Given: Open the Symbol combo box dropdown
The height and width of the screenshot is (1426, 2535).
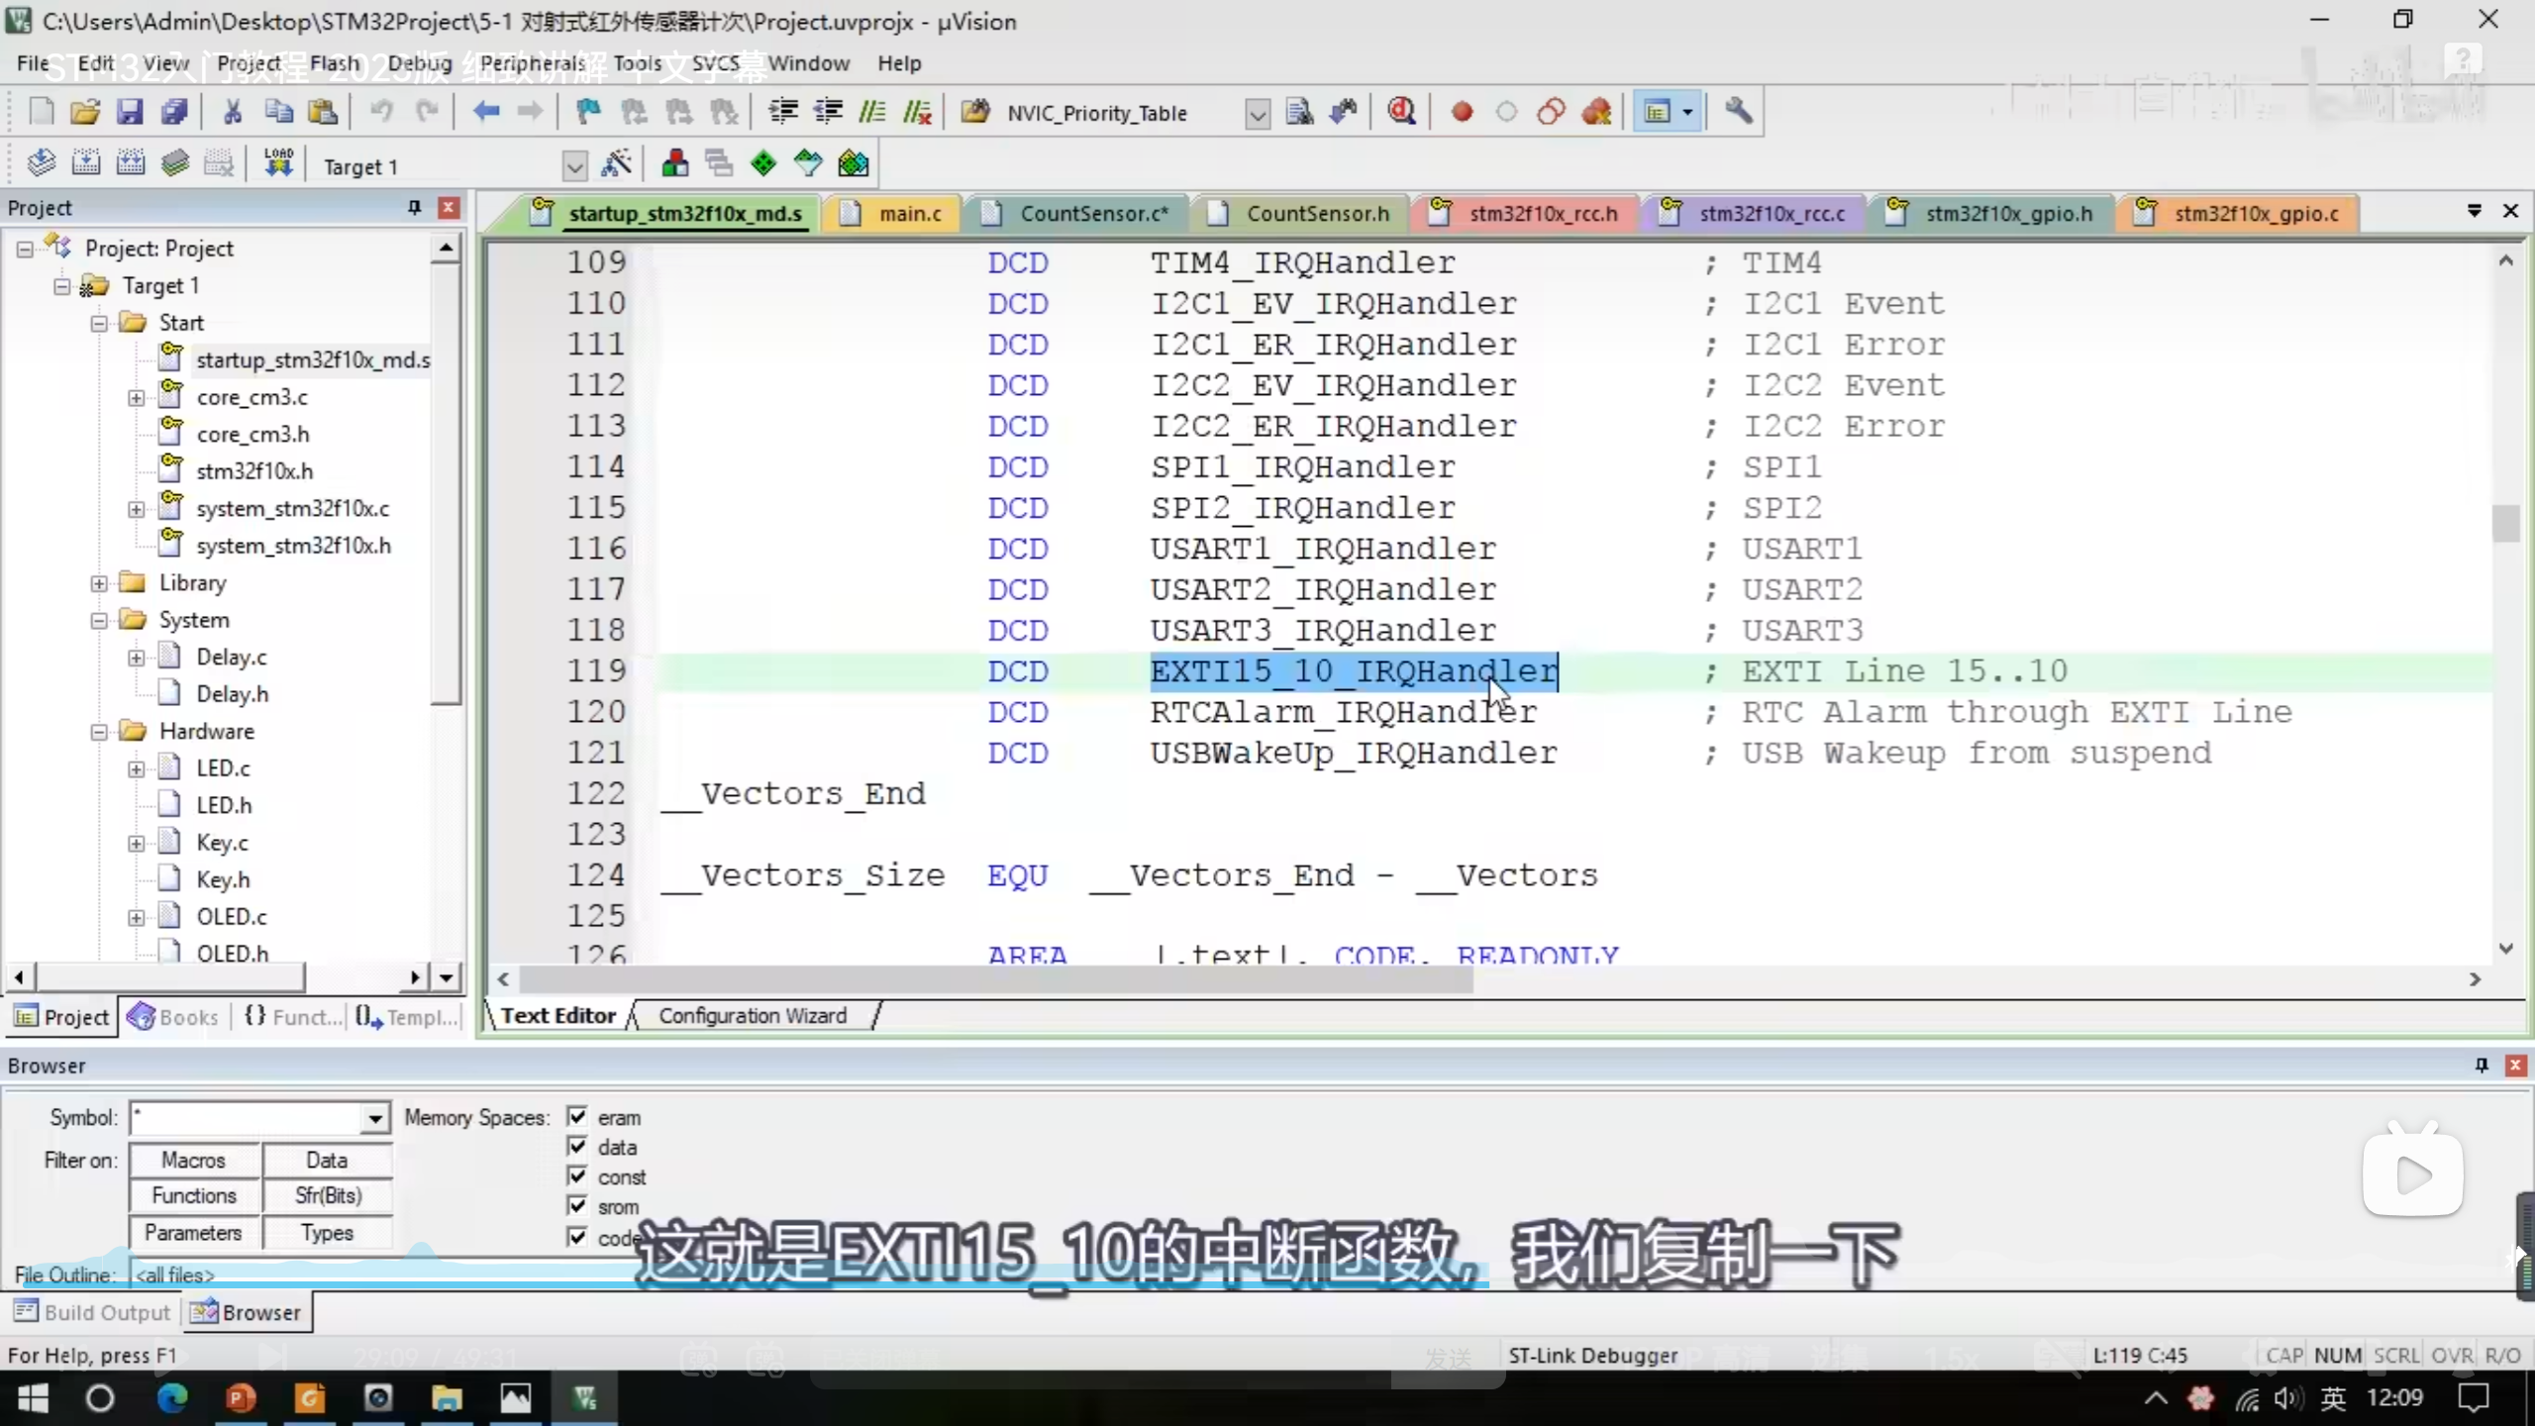Looking at the screenshot, I should point(374,1119).
